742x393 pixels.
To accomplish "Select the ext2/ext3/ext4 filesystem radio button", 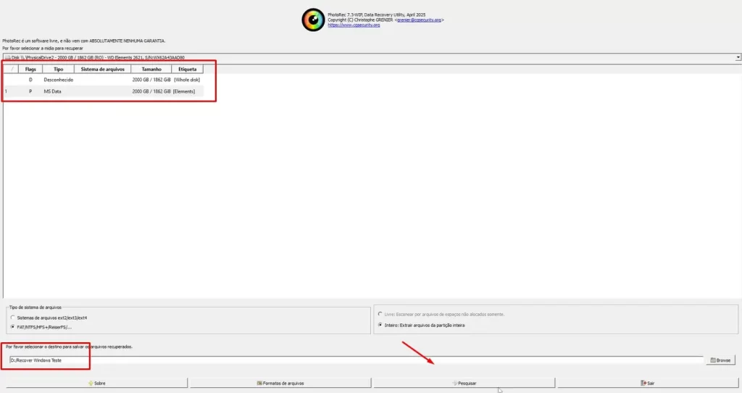I will (x=12, y=318).
